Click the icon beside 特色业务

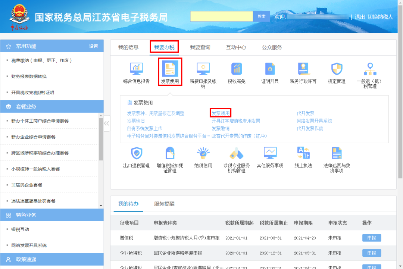[x=9, y=215]
